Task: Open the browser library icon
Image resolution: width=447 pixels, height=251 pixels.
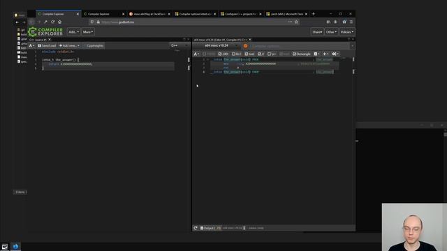Action: [x=328, y=22]
